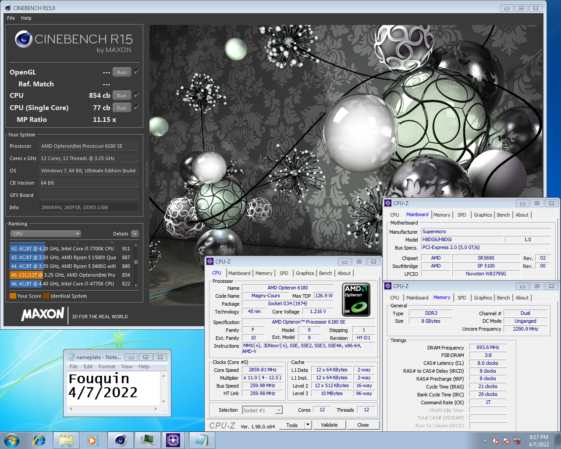
Task: Click Memory CPU-Z window title icon
Action: 388,286
